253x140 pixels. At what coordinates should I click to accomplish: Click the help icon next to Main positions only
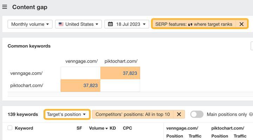click(251, 114)
